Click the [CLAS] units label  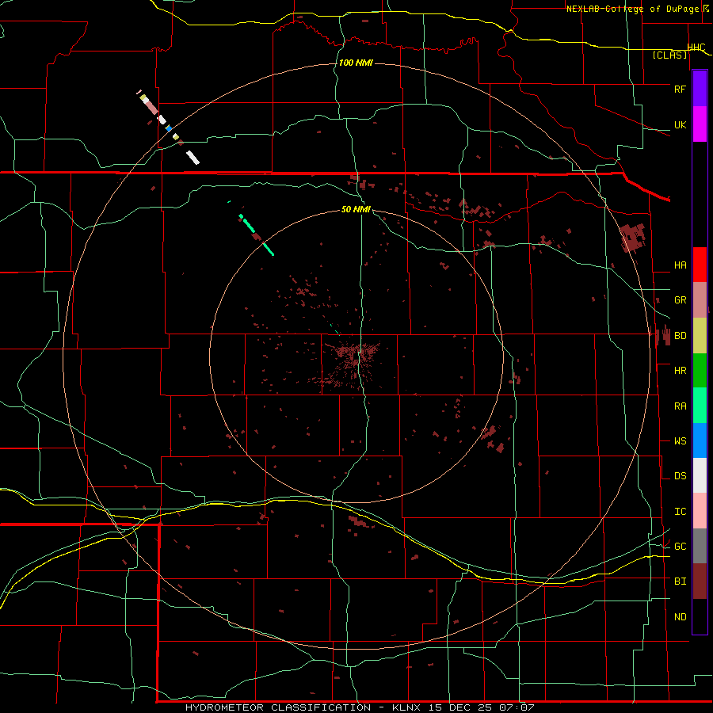669,55
